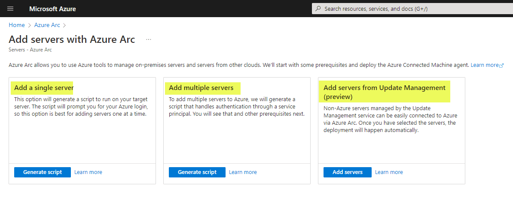Open the Learn more link in the description
The image size is (513, 201).
tap(485, 65)
